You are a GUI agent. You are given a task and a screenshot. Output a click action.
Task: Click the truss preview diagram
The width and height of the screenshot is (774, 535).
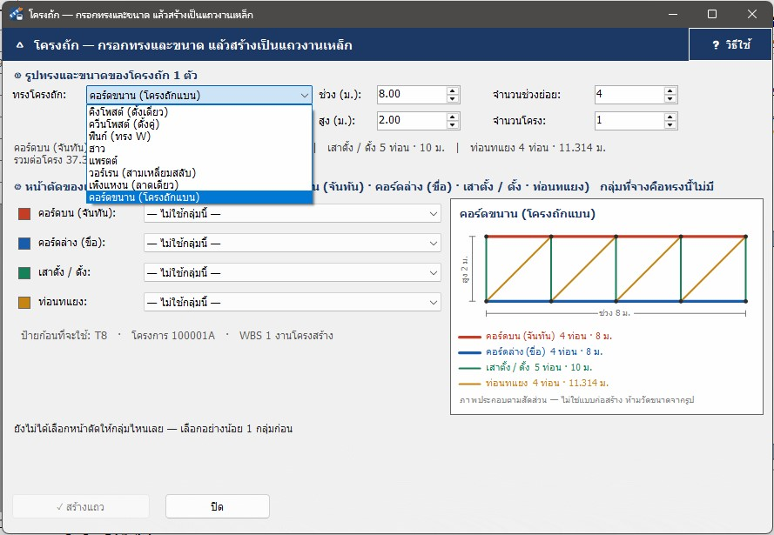607,307
